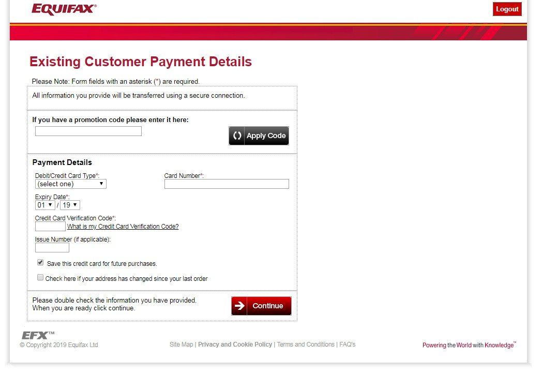Focus the Card Number field
The width and height of the screenshot is (542, 374).
point(227,184)
